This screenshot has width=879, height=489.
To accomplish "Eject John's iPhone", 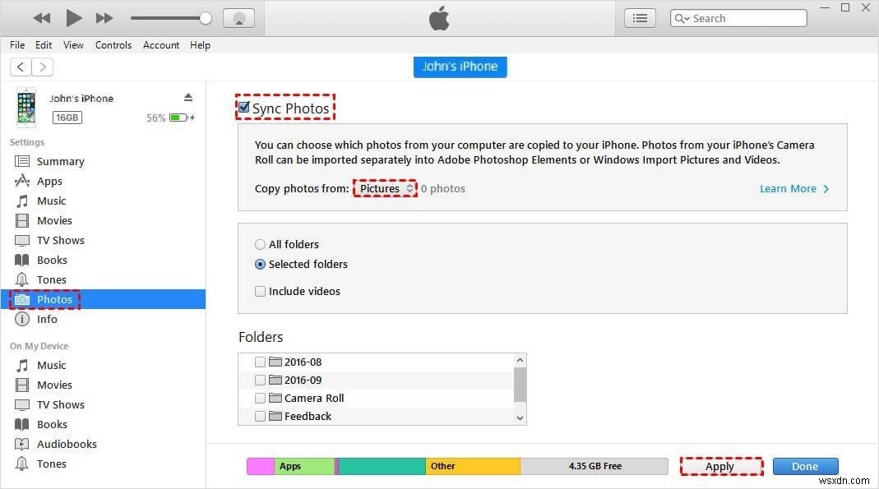I will (x=188, y=96).
